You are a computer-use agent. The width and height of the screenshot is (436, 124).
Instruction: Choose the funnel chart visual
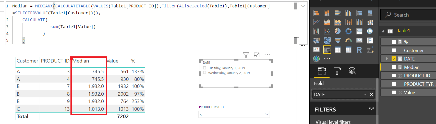pos(338,40)
